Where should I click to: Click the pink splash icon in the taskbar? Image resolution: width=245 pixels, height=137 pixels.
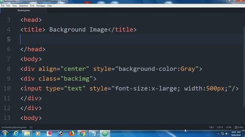[x=49, y=134]
